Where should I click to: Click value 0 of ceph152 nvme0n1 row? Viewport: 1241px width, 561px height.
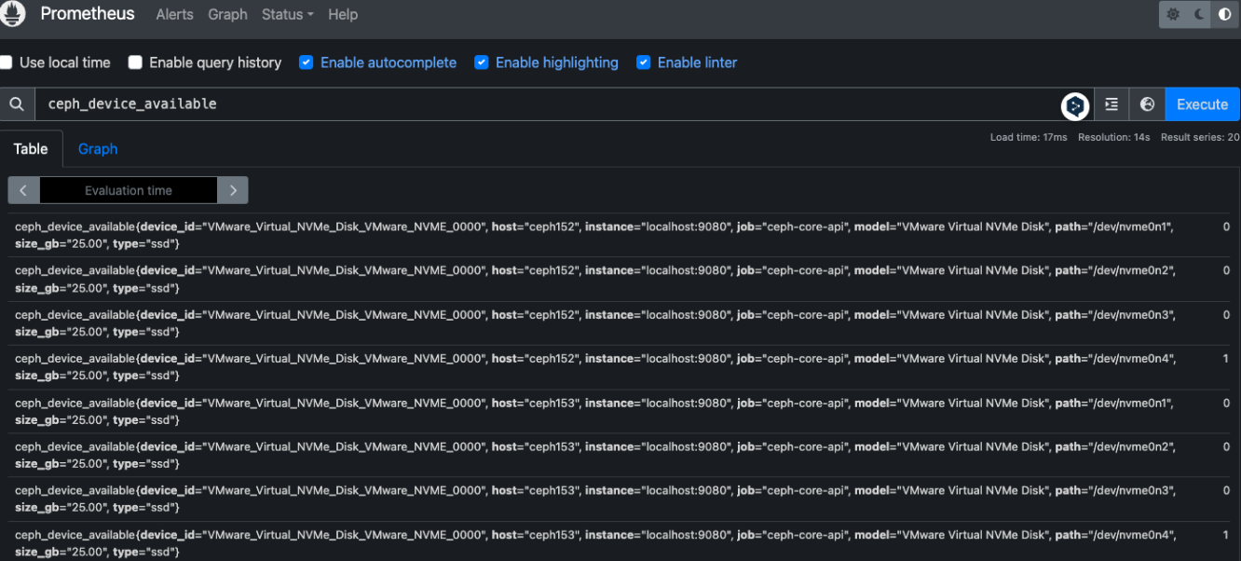click(1226, 226)
